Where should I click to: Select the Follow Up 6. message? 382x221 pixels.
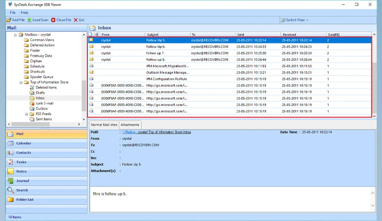click(x=230, y=47)
